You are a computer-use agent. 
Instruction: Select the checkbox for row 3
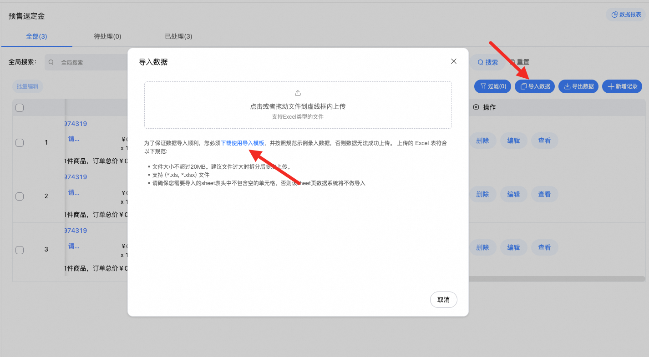coord(20,250)
